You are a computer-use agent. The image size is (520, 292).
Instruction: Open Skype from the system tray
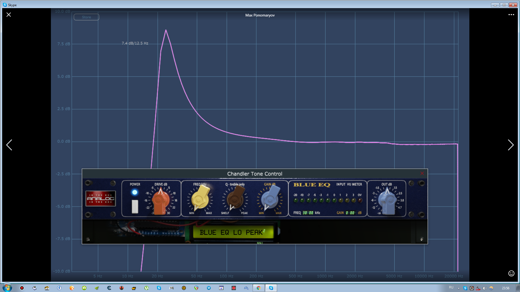[x=465, y=288]
